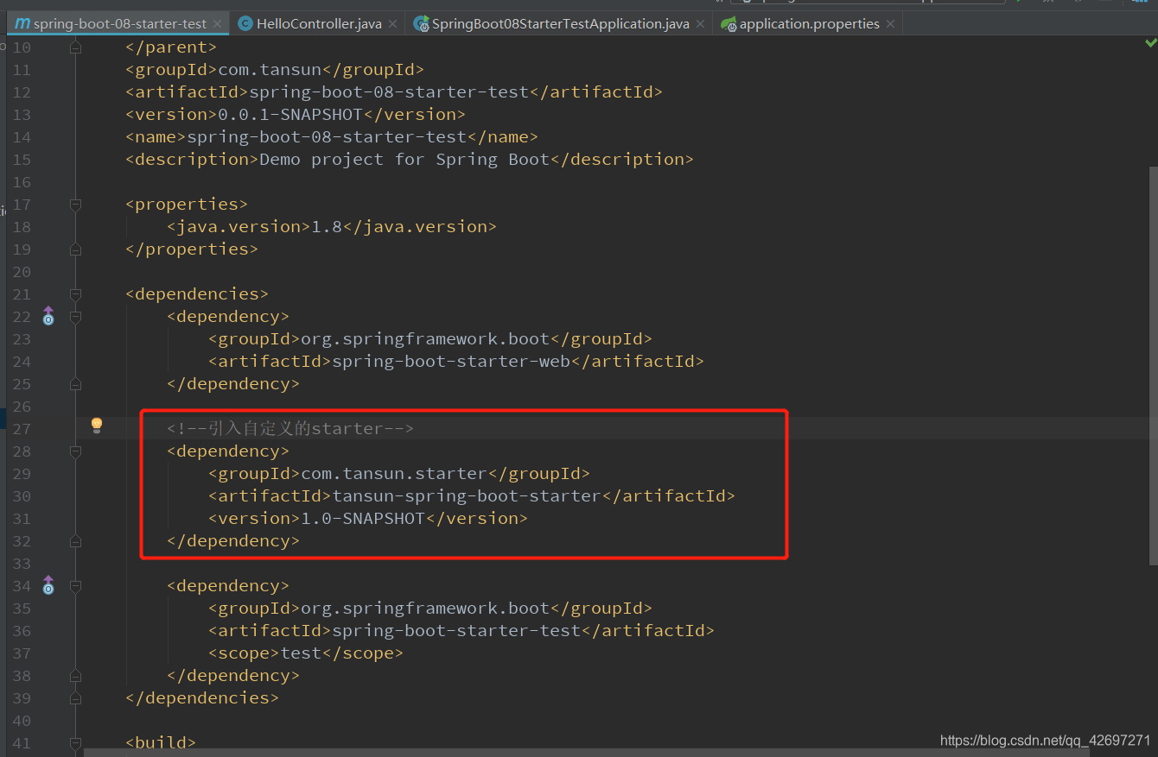
Task: Click the fold end marker on line 32
Action: [76, 541]
